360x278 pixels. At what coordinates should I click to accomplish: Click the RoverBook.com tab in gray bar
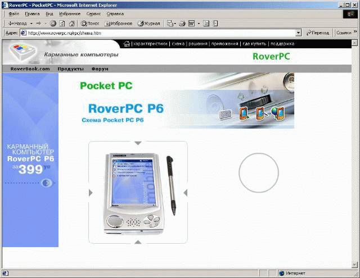[x=30, y=69]
